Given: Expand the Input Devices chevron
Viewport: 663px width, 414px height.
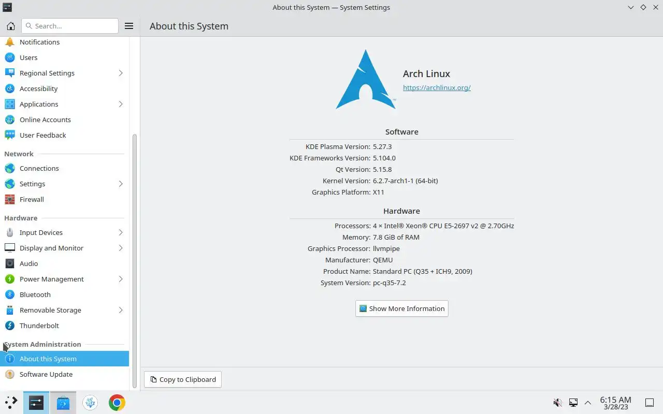Looking at the screenshot, I should click(121, 232).
